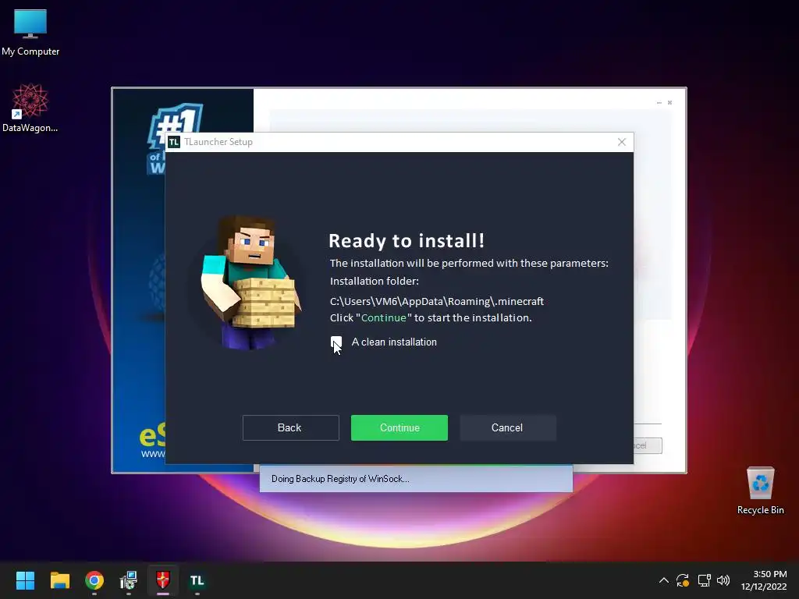
Task: Open the clock and date panel
Action: (764, 580)
